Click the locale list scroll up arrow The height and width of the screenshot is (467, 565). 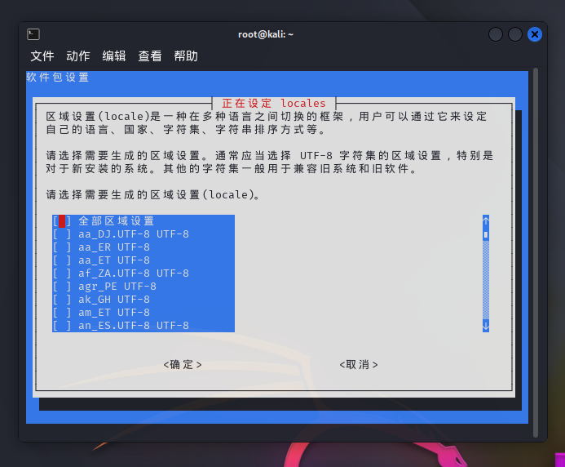(486, 221)
